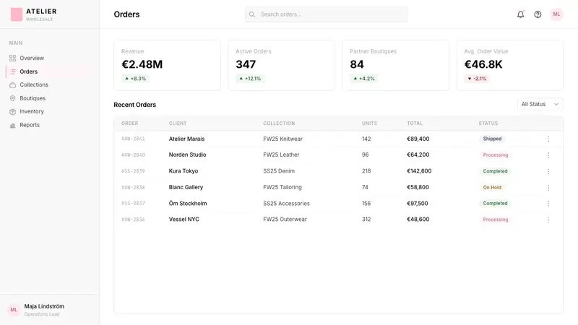Open row menu for Atelier Marais order

pos(548,139)
